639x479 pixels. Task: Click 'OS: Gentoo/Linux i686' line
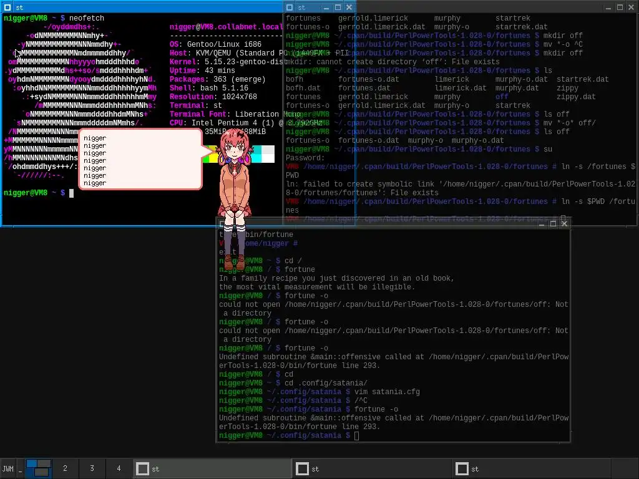[215, 44]
